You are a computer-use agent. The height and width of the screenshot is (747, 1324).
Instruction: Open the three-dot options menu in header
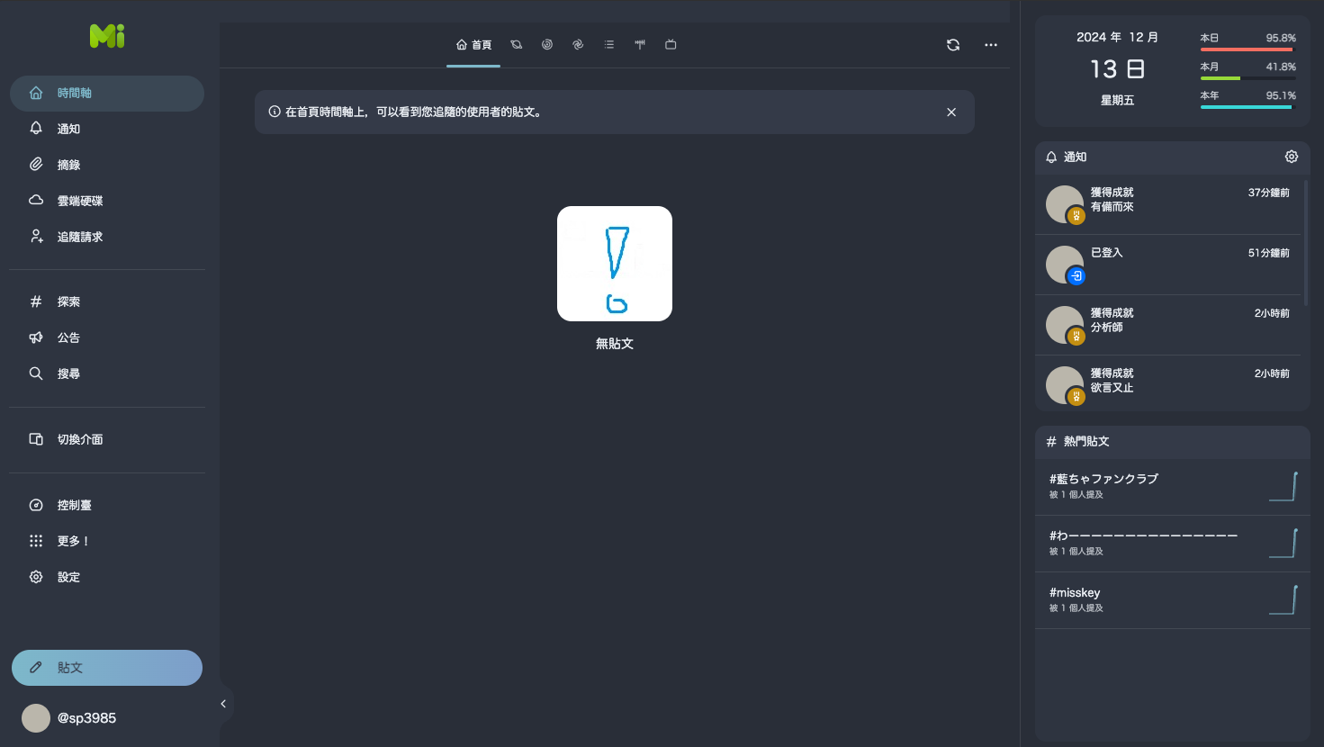[991, 45]
